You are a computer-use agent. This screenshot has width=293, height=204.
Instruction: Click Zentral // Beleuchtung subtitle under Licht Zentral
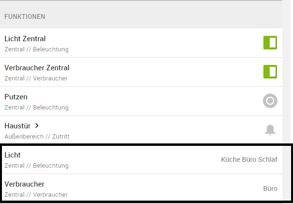click(x=36, y=49)
